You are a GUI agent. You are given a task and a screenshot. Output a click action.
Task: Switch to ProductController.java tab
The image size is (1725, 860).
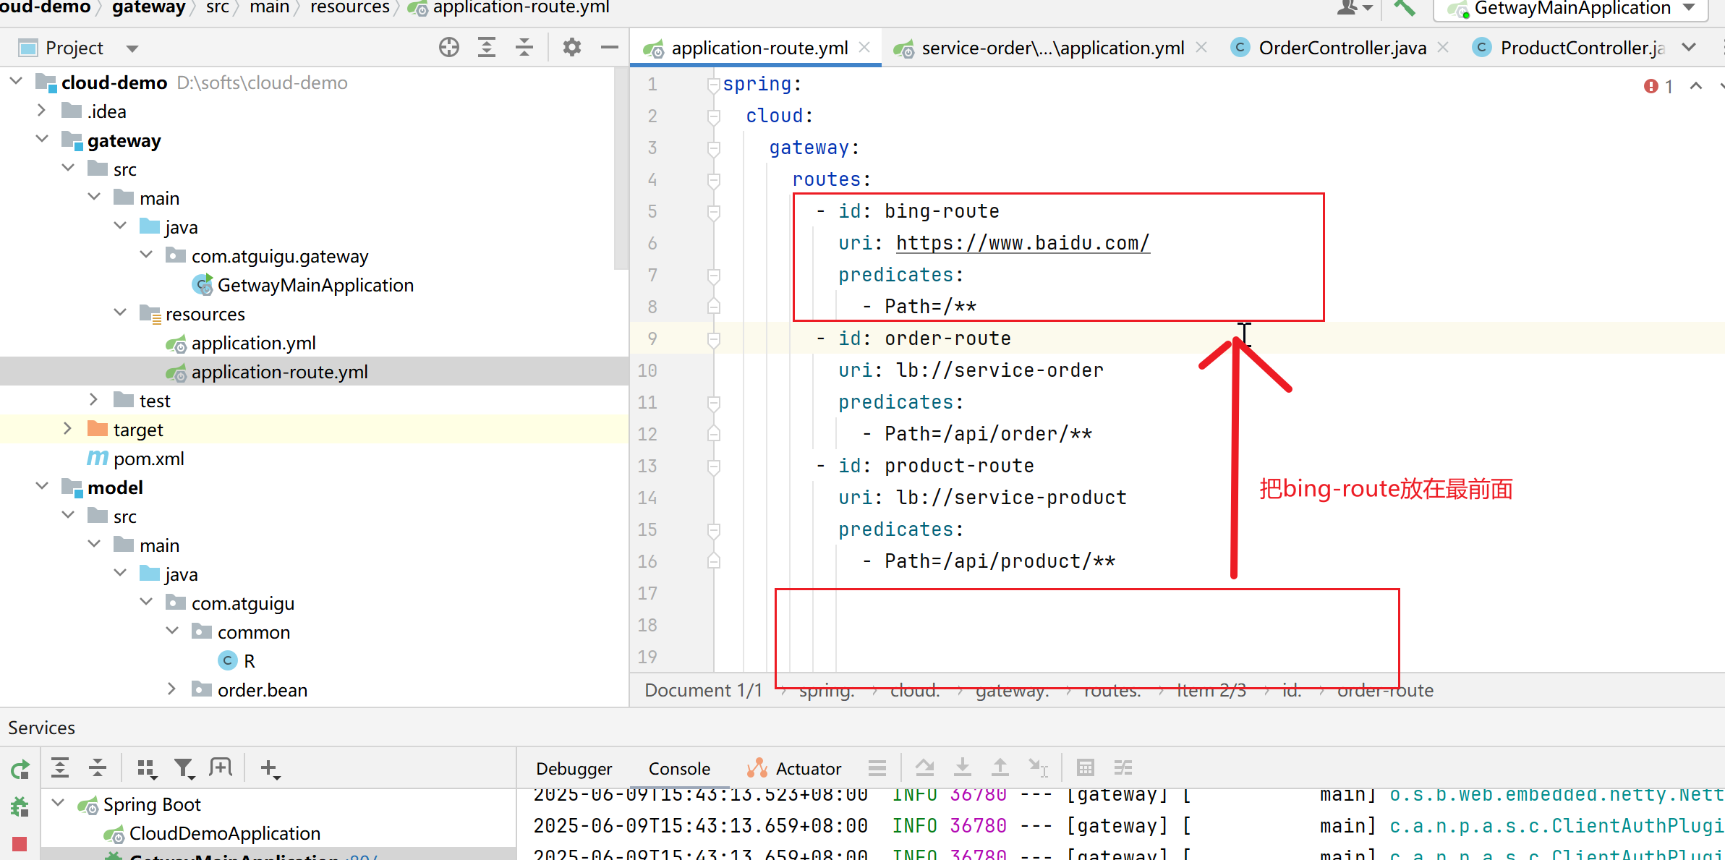pos(1569,48)
